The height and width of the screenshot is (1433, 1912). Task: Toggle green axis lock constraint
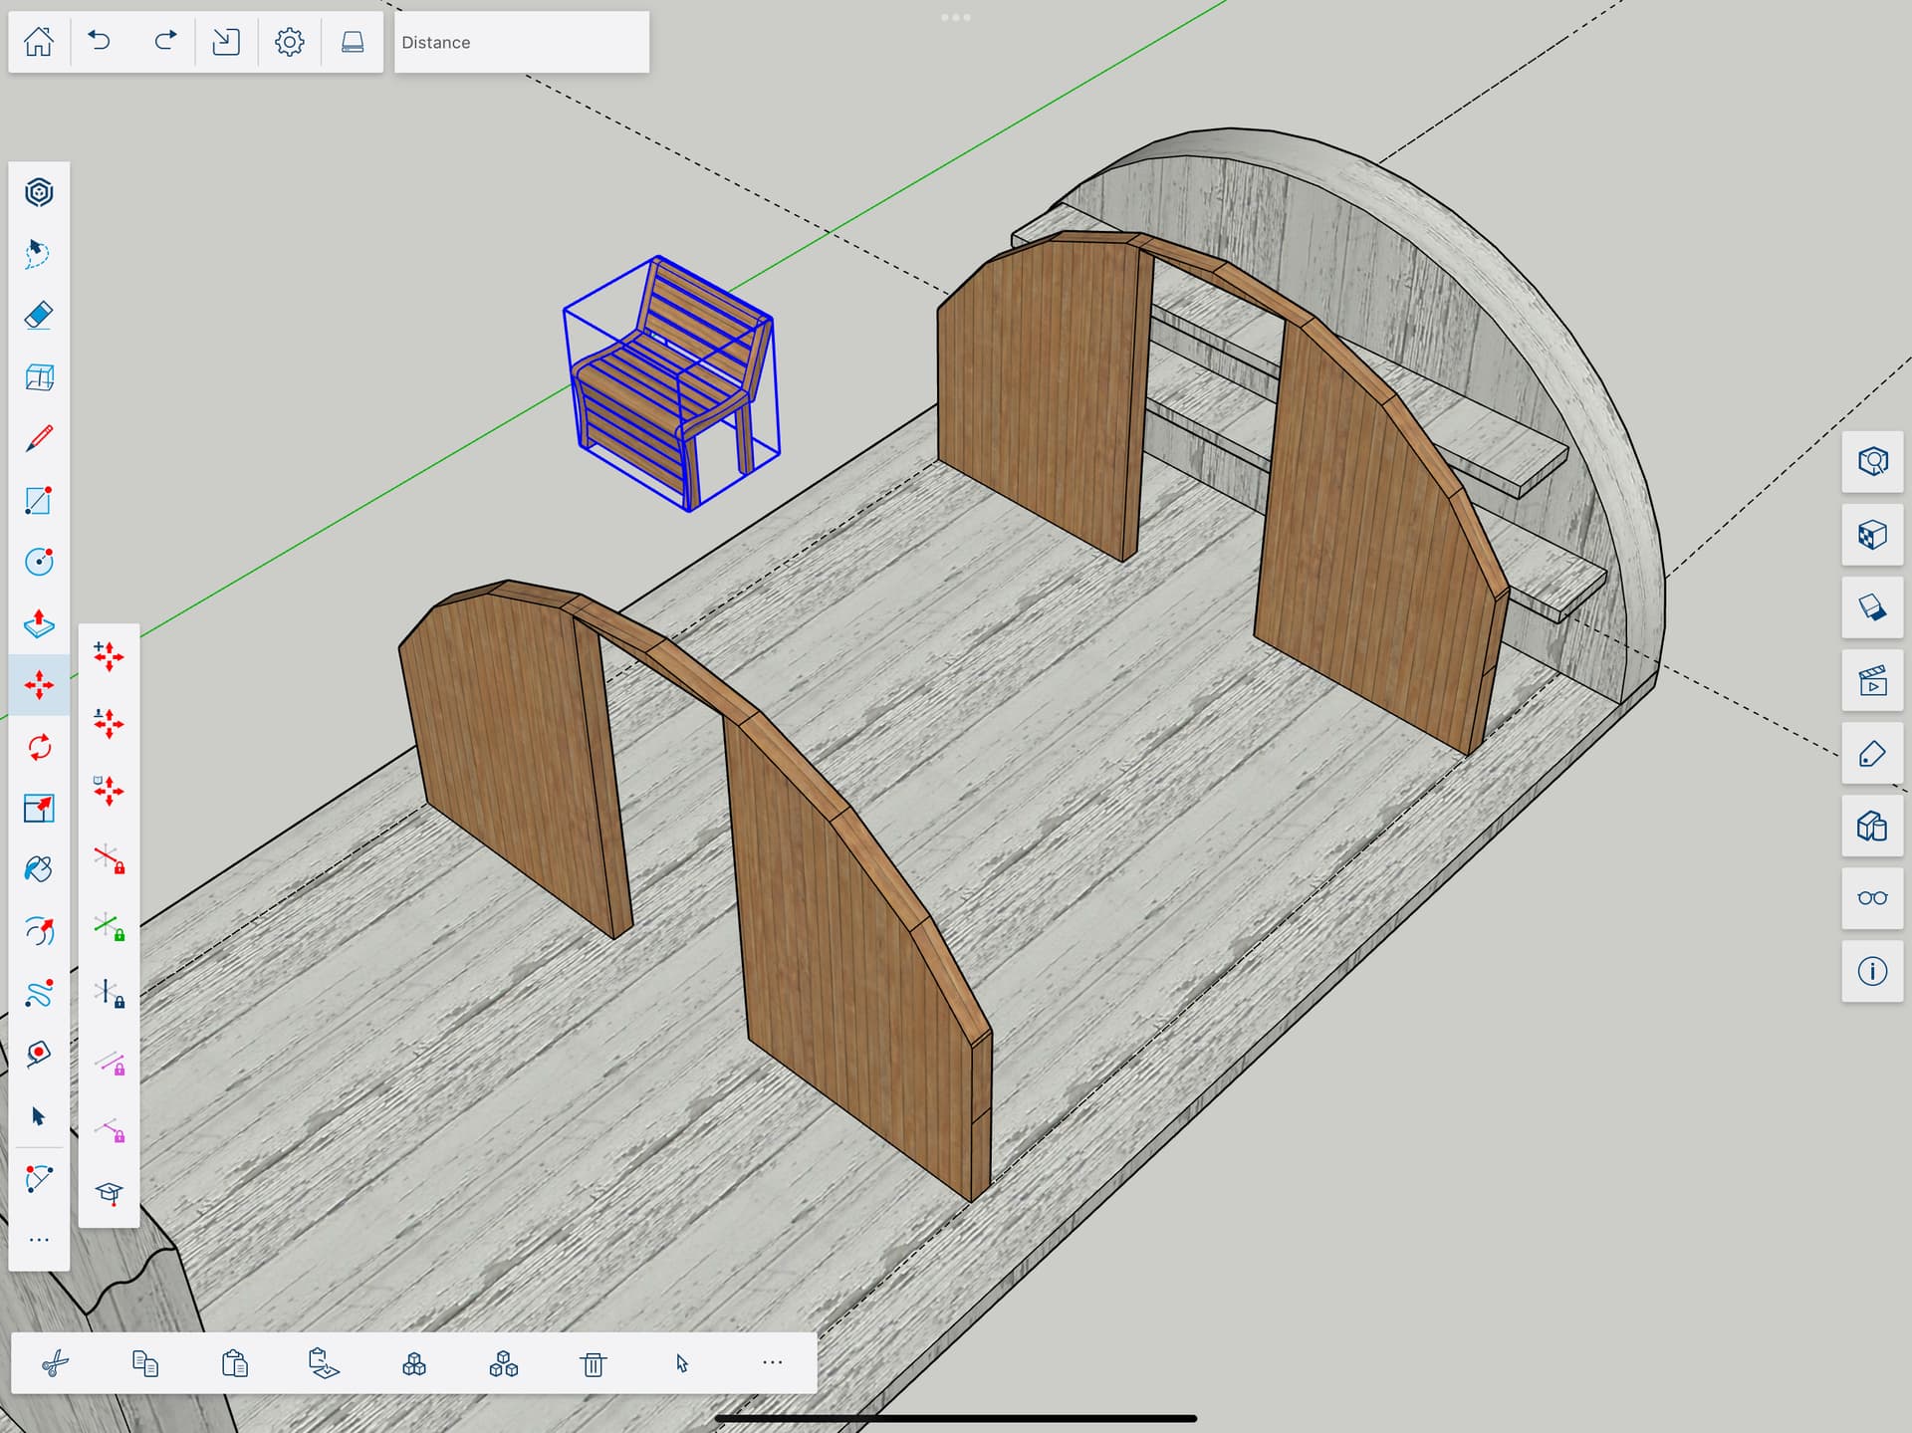109,926
